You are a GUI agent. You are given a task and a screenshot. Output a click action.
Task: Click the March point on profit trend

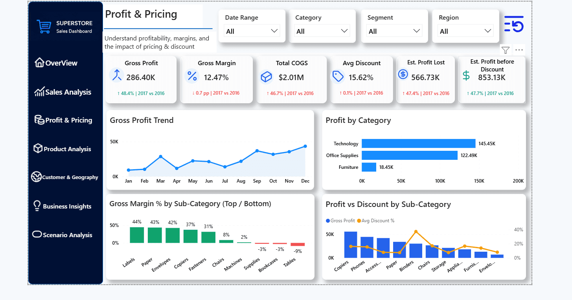click(160, 156)
